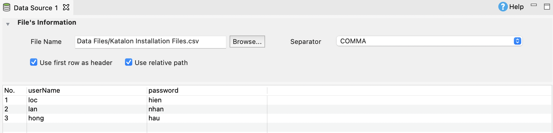The width and height of the screenshot is (553, 133).
Task: Click the File Name input field
Action: pos(150,42)
